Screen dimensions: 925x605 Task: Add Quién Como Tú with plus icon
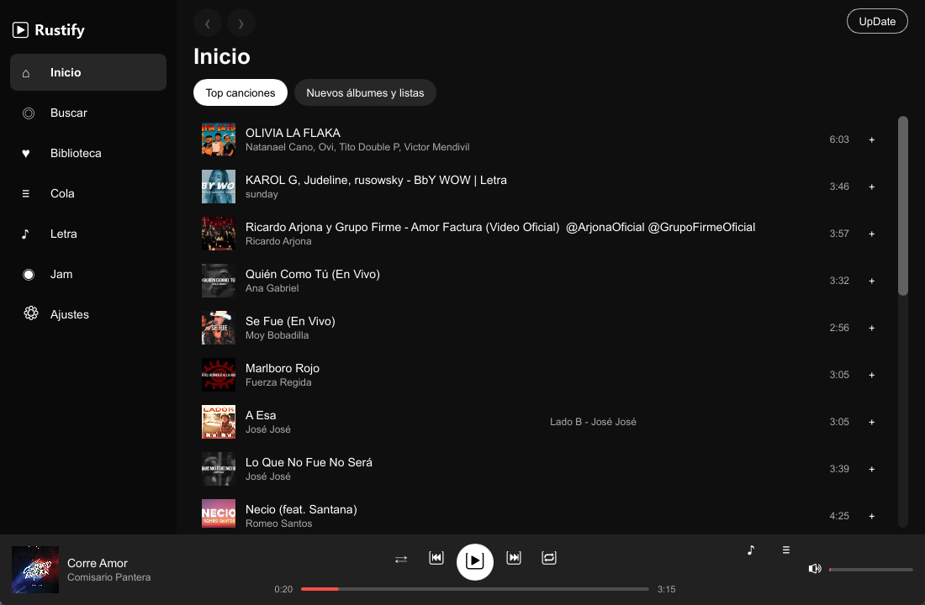pyautogui.click(x=871, y=281)
